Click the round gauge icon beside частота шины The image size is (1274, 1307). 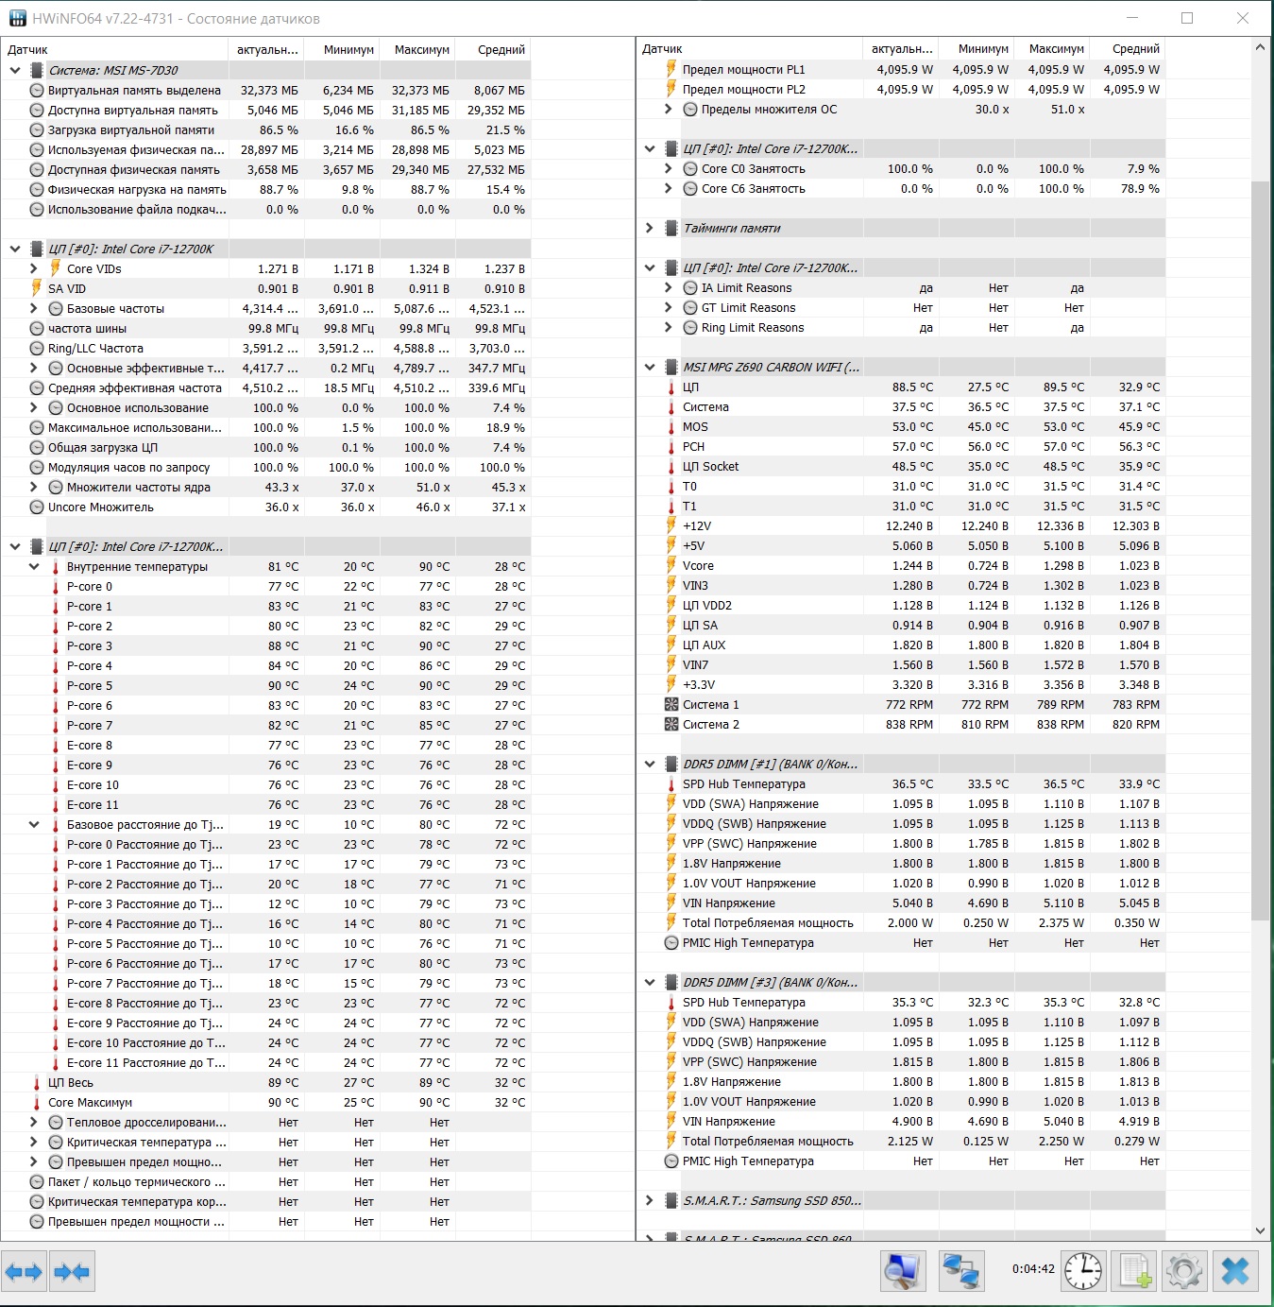(37, 328)
